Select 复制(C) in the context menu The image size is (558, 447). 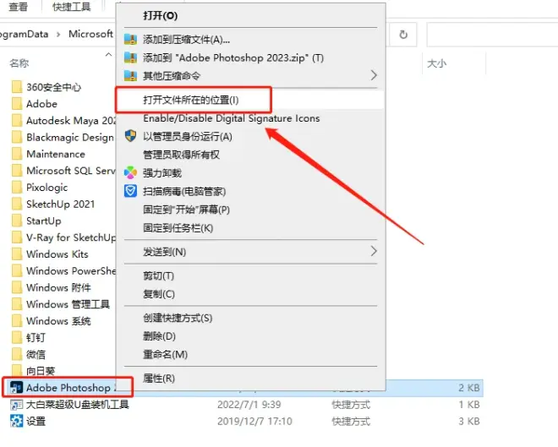[x=159, y=294]
